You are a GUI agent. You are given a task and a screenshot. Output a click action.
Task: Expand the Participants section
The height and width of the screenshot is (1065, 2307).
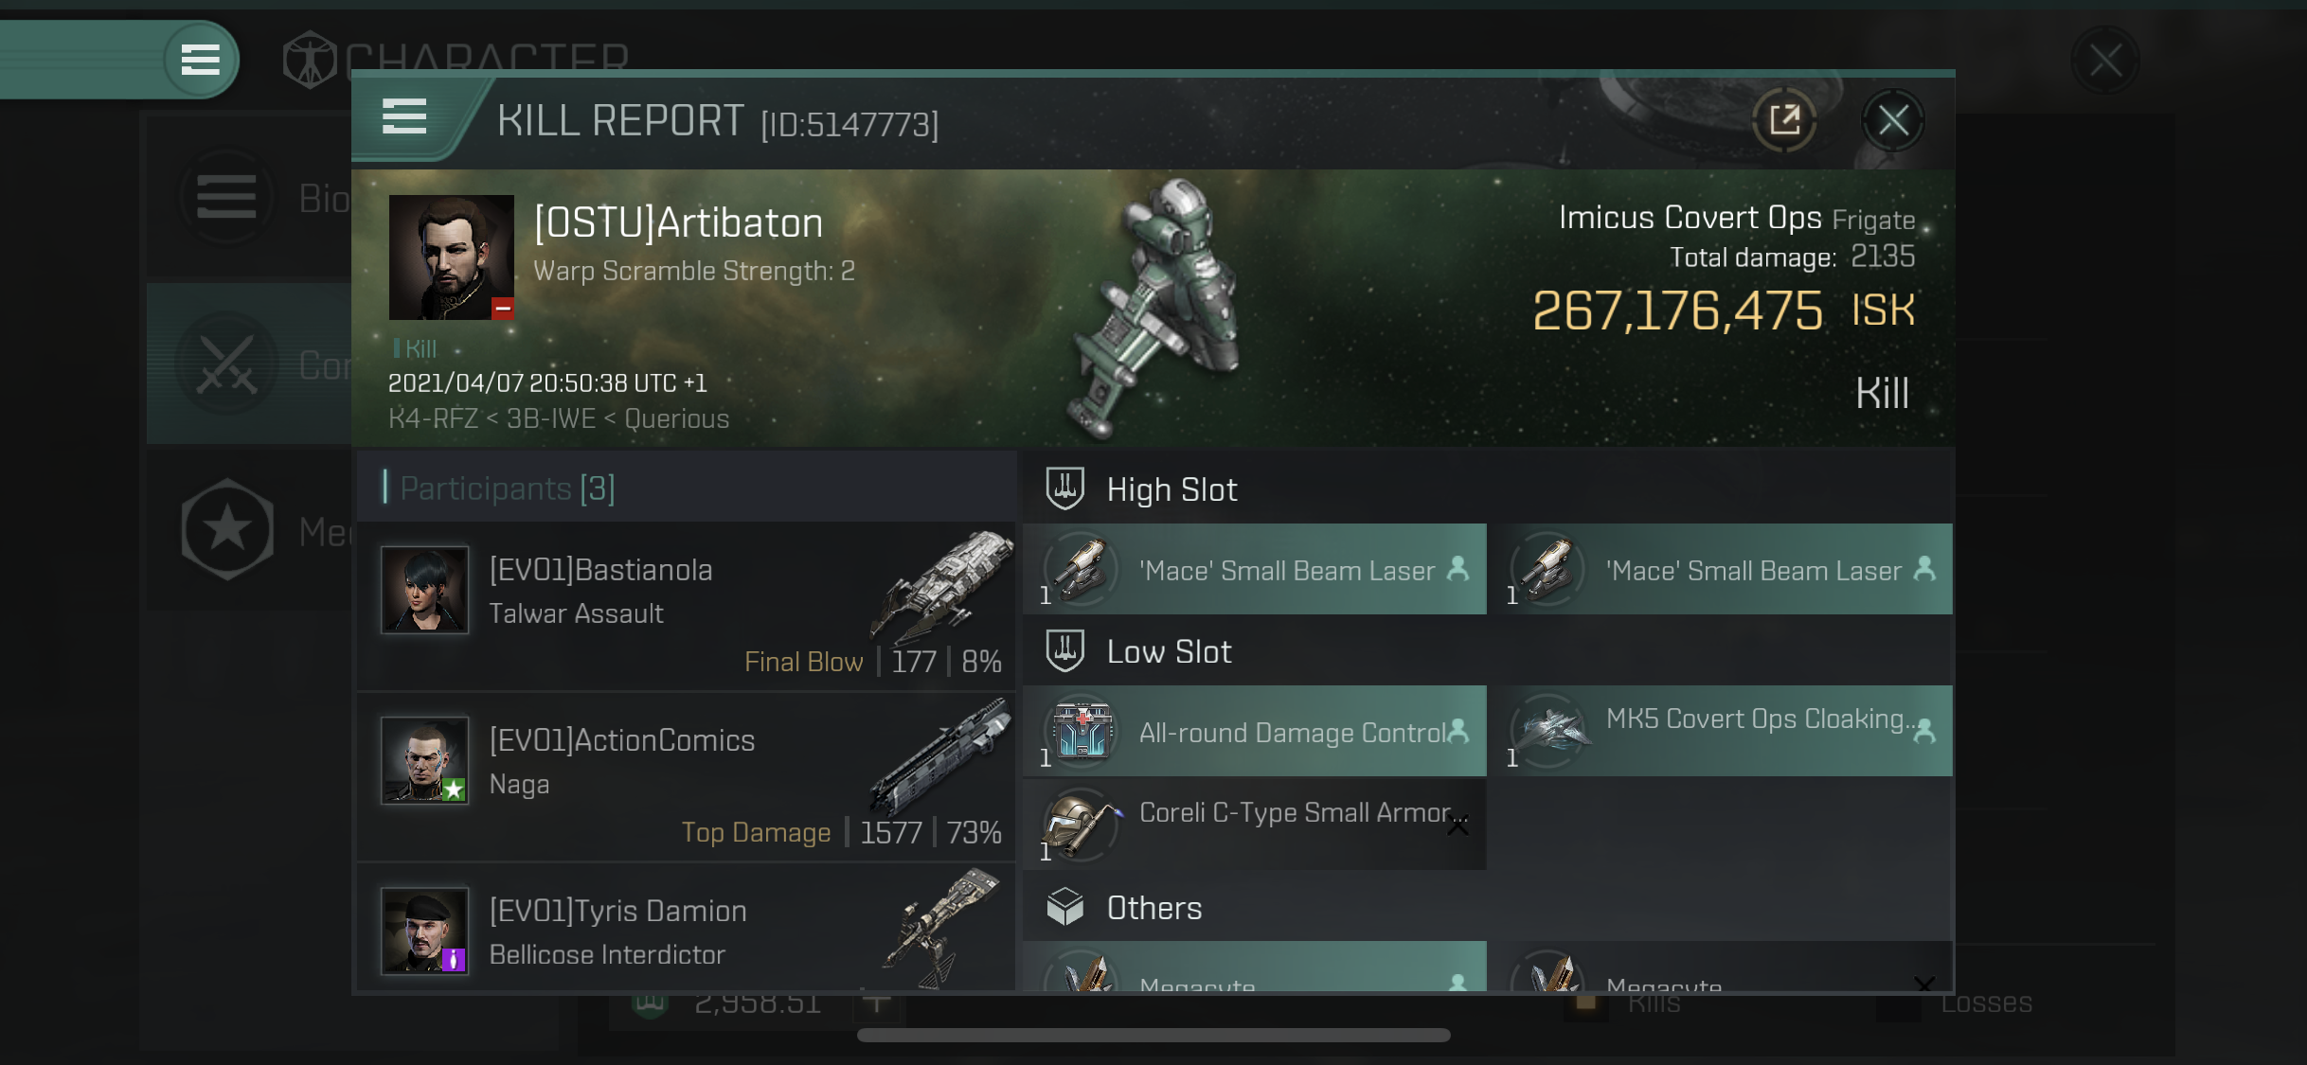506,489
